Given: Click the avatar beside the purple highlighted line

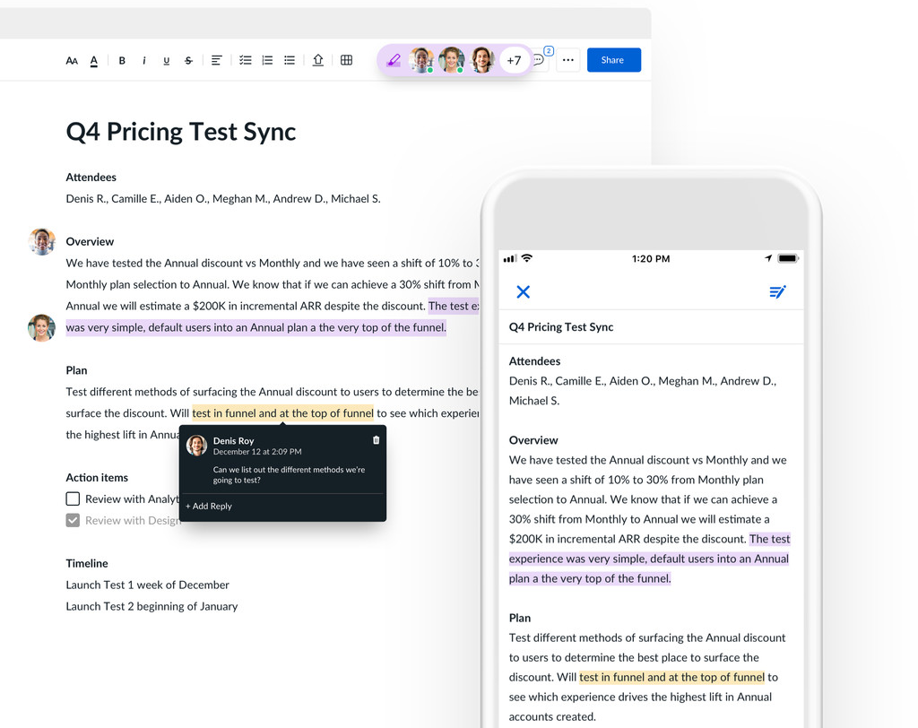Looking at the screenshot, I should point(41,328).
